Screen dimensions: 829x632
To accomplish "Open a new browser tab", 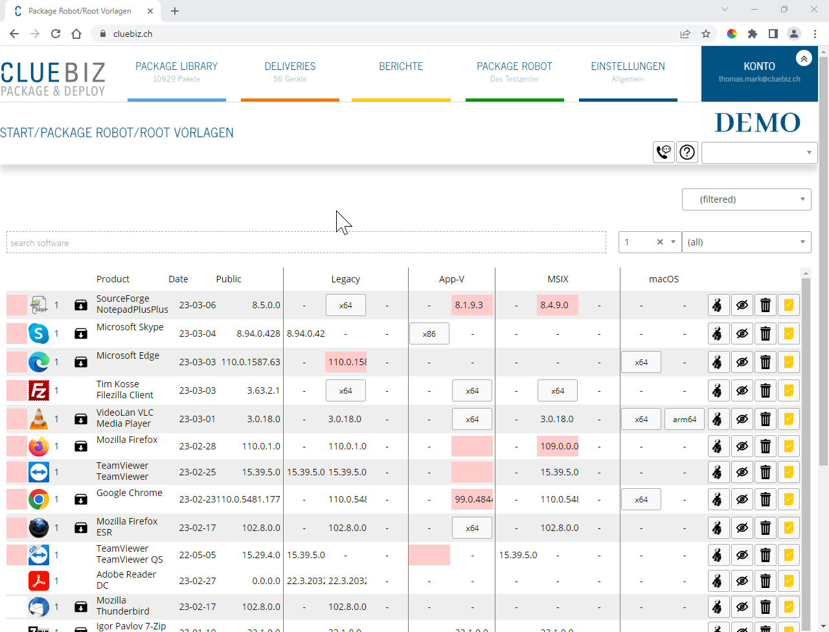I will [x=175, y=10].
